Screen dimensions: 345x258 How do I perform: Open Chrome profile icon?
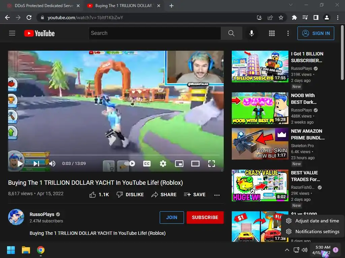[x=327, y=17]
